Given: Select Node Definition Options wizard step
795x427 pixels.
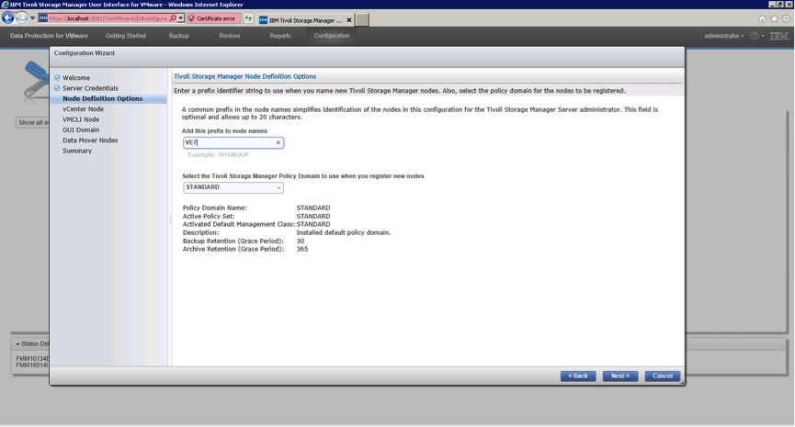Looking at the screenshot, I should 102,99.
